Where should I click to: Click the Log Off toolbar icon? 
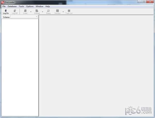tap(15, 12)
